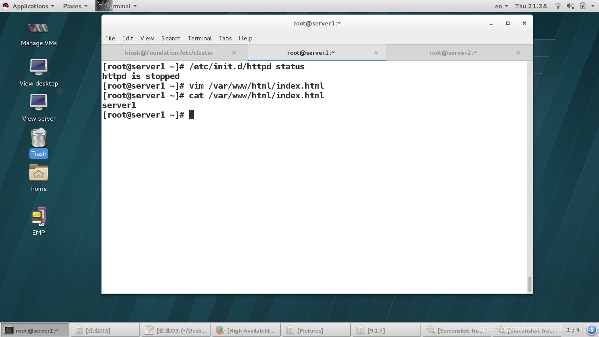Click the 'server1' output line

119,105
